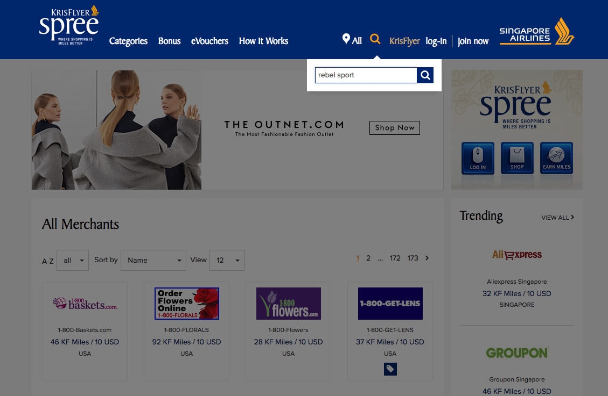Click 46 KF Miles / 10 USD under 1-800-Baskets.com

[x=85, y=342]
